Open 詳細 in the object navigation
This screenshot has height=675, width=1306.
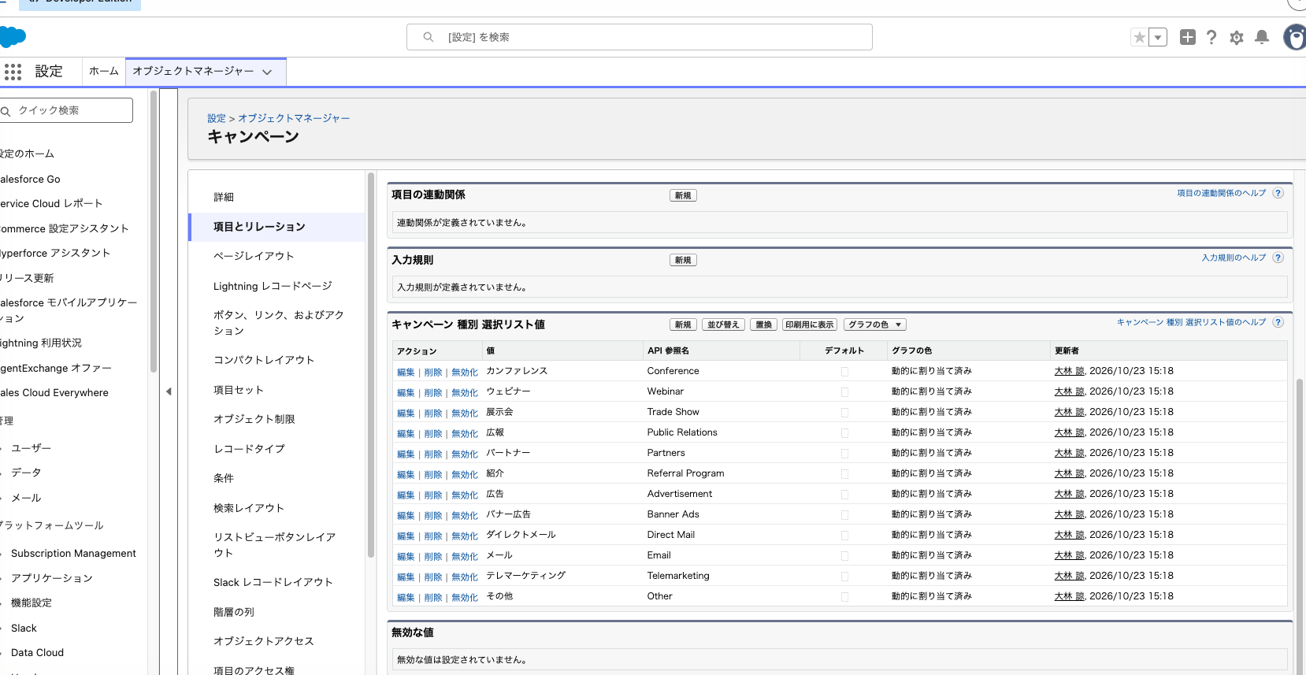(x=224, y=197)
